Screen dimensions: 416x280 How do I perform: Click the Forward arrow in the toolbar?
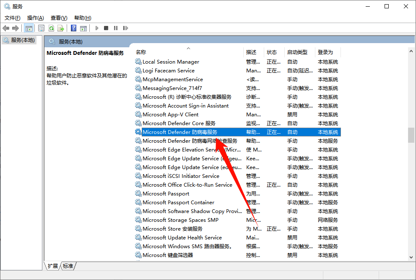(16, 28)
